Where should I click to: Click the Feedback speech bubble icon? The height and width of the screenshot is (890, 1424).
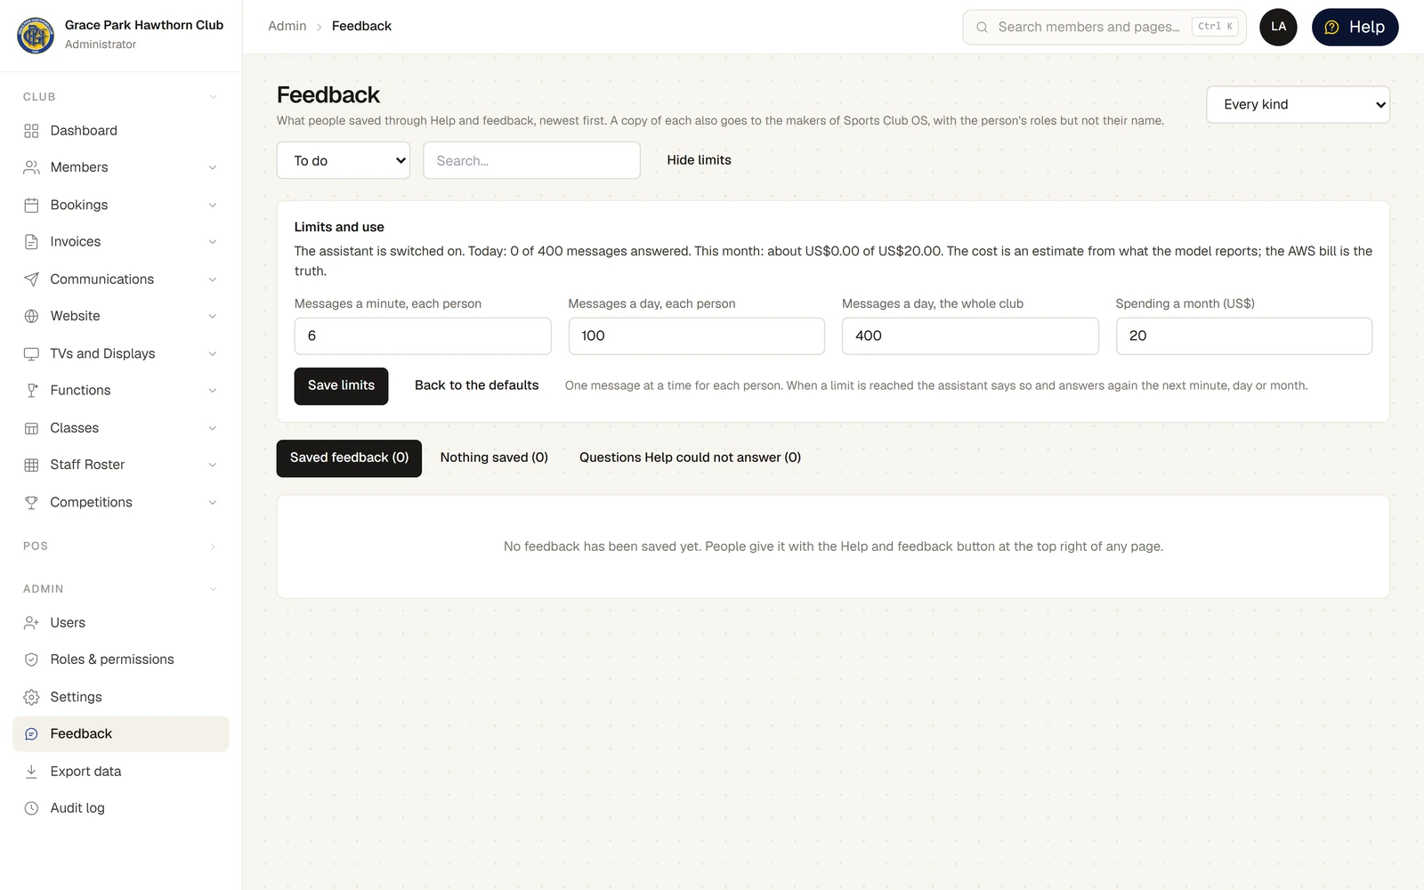[x=31, y=734]
